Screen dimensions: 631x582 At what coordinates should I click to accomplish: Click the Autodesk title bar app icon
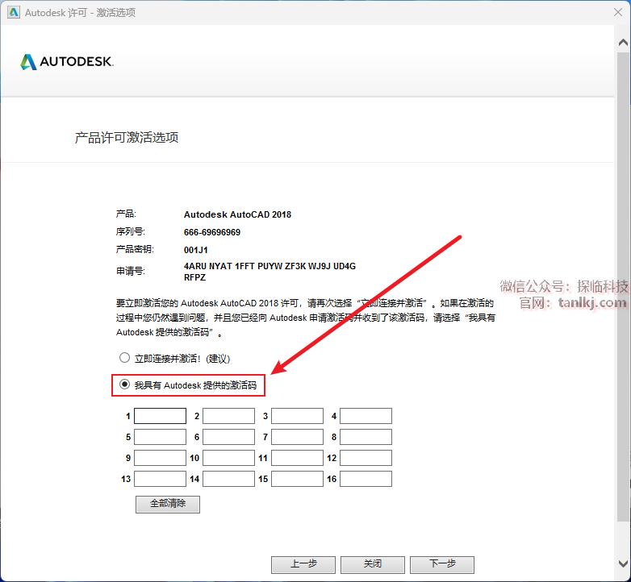coord(14,12)
